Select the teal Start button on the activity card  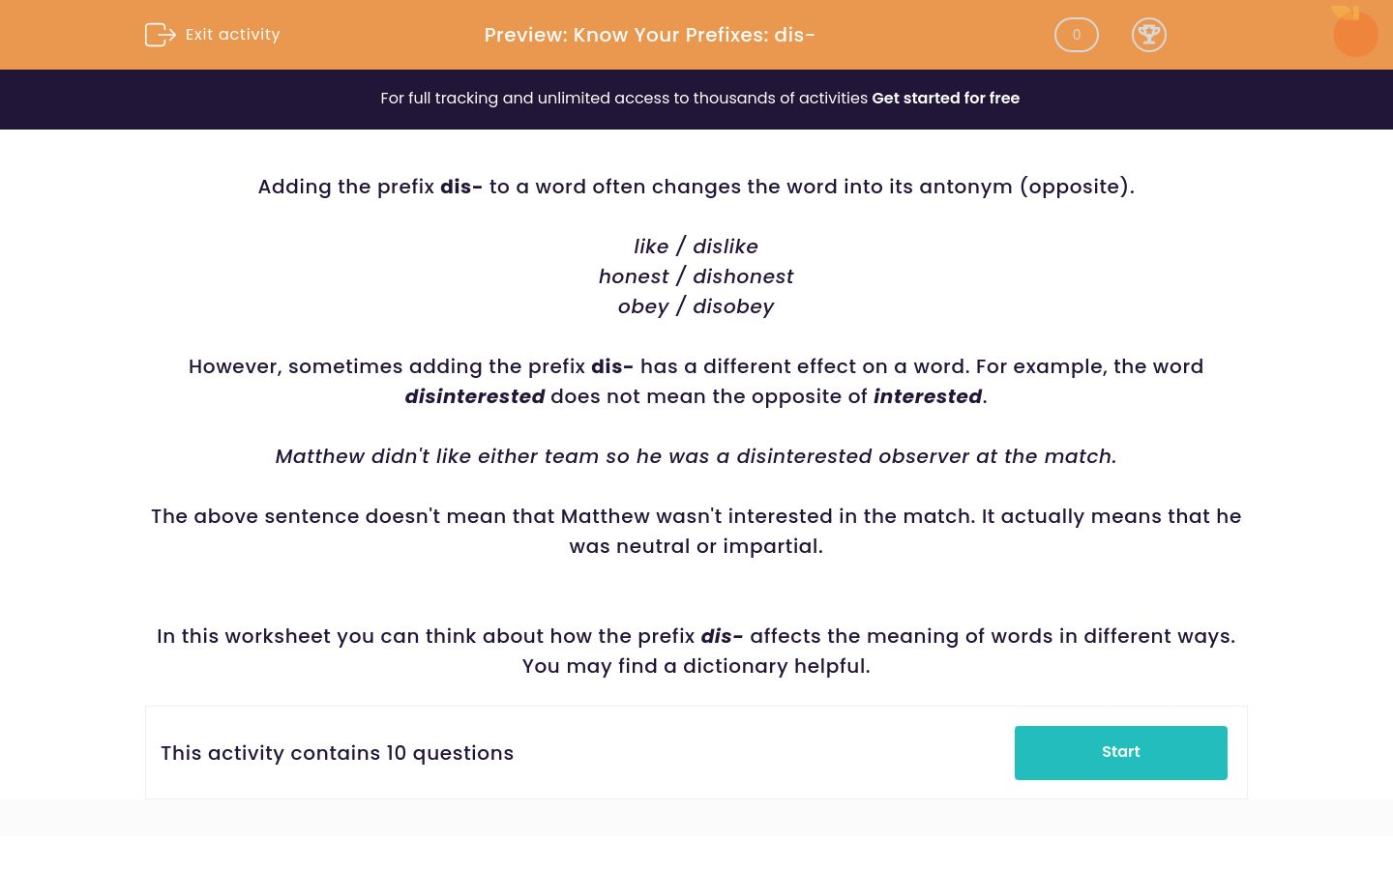pyautogui.click(x=1120, y=752)
